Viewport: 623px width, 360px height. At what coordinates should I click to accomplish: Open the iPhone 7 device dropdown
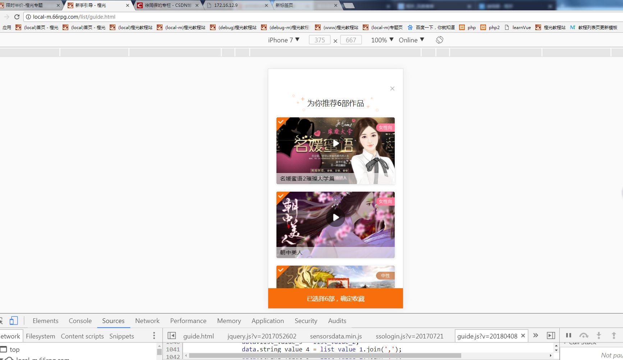pos(284,40)
